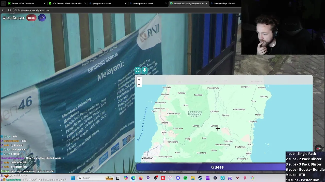
Task: Go back with the red Back button
Action: point(31,18)
